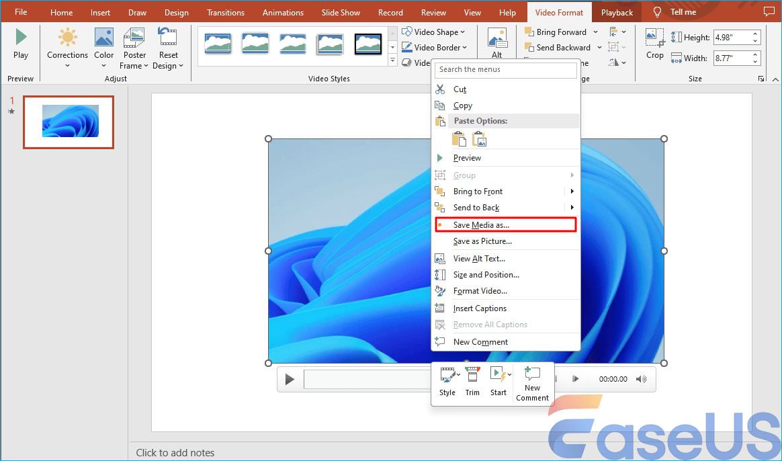Select Use Destination Theme paste option icon
The width and height of the screenshot is (782, 461).
click(x=459, y=139)
